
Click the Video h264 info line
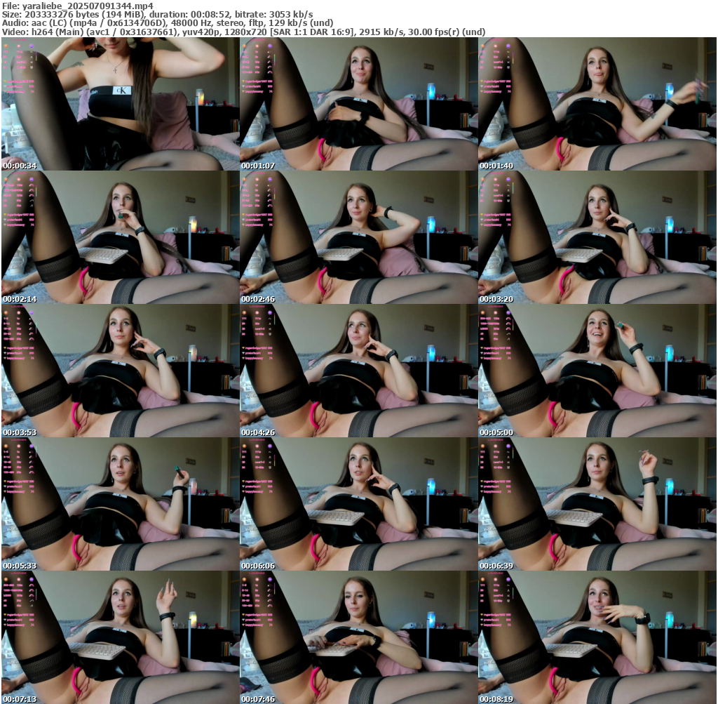click(243, 32)
